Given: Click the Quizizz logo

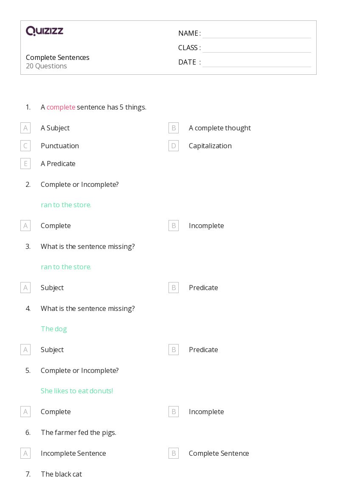Looking at the screenshot, I should (x=45, y=31).
